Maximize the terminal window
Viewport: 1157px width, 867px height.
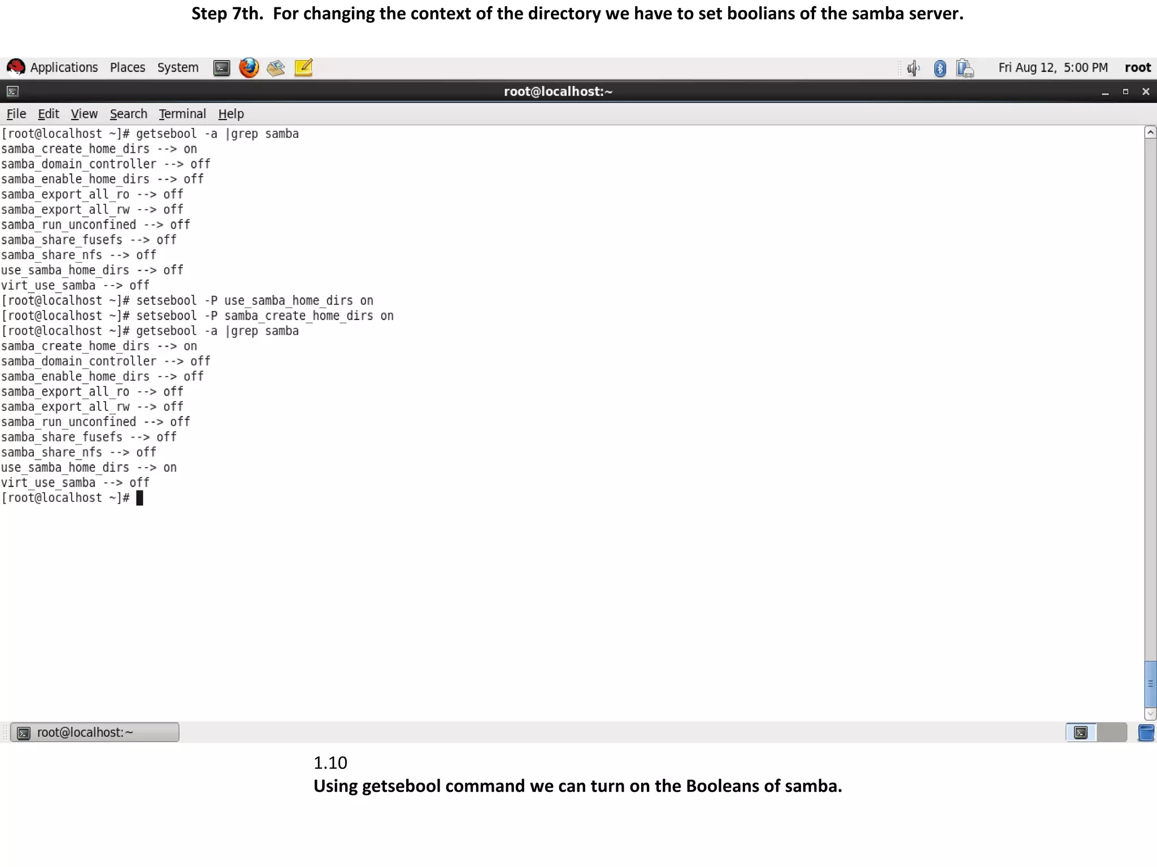point(1125,91)
